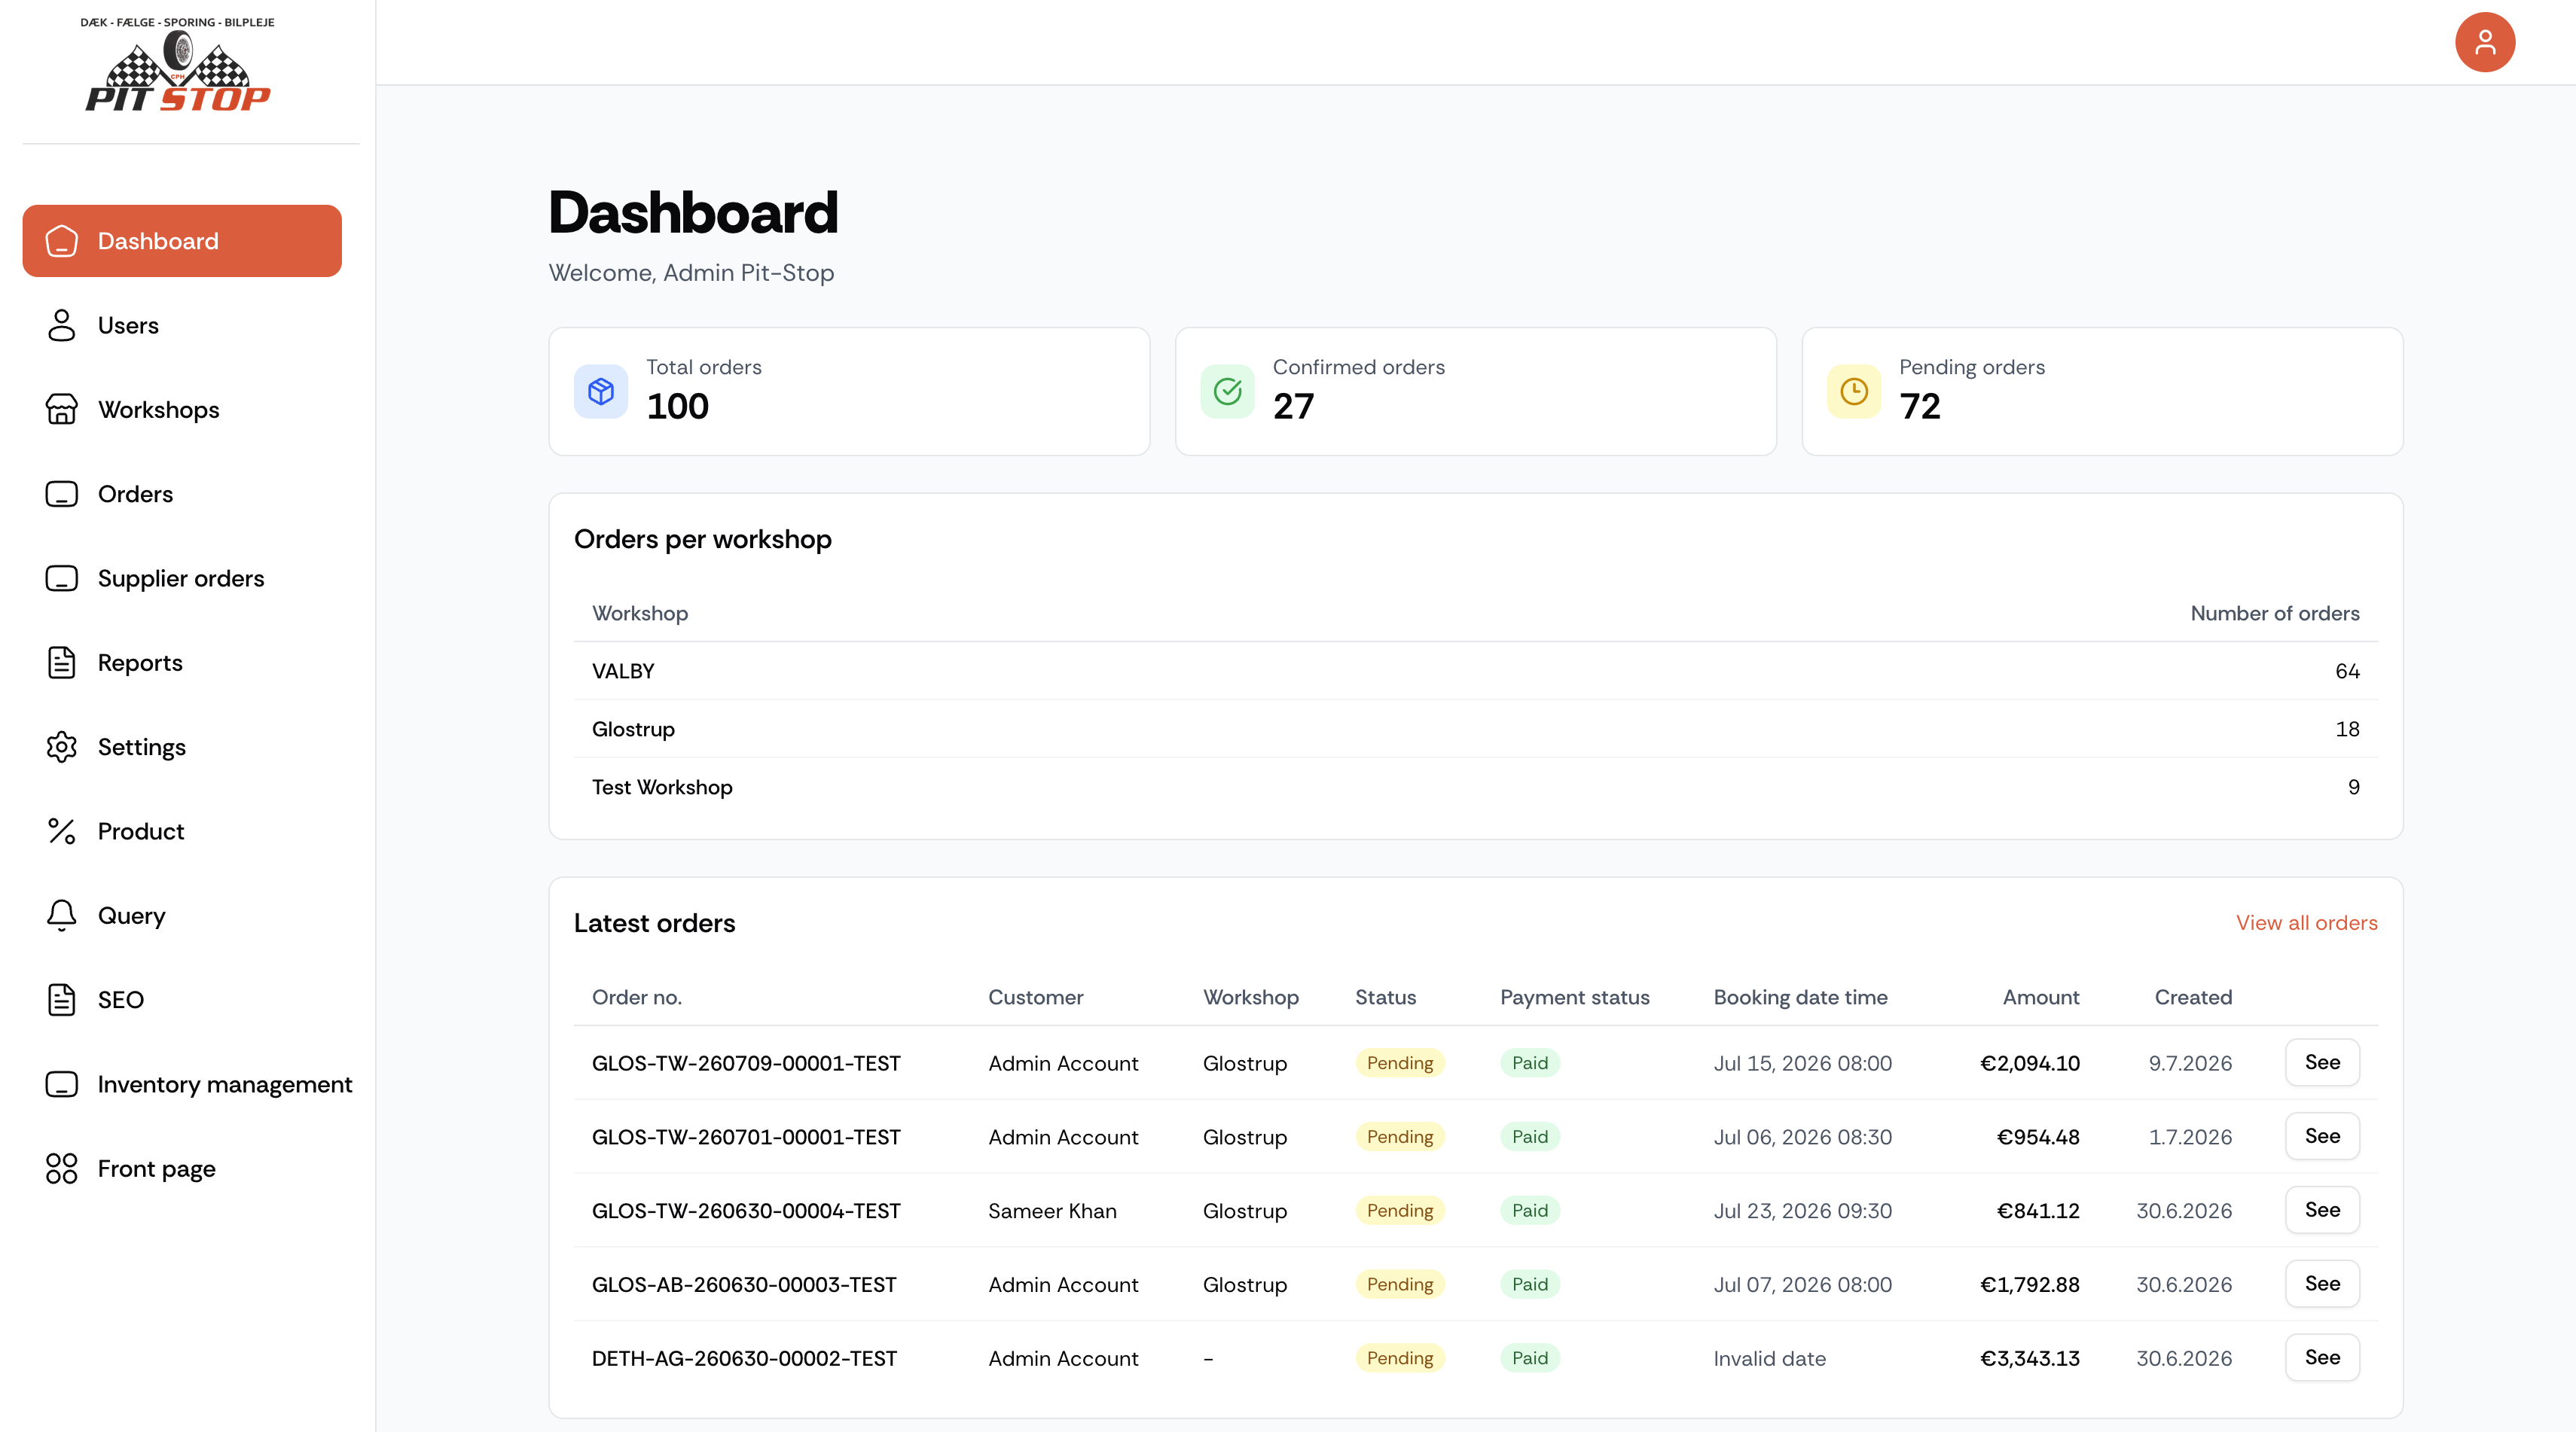Click the amount €3,343.13

2030,1358
